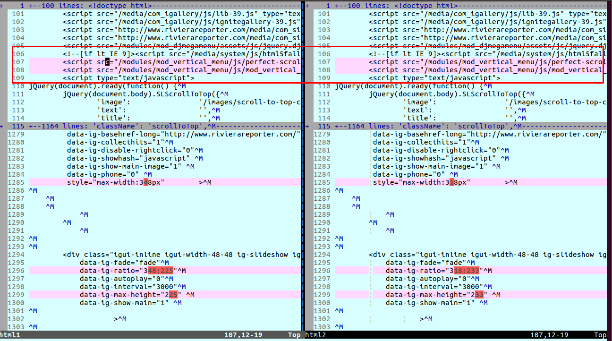Click data-ig-show-main line 1300 in html1

pyautogui.click(x=131, y=303)
